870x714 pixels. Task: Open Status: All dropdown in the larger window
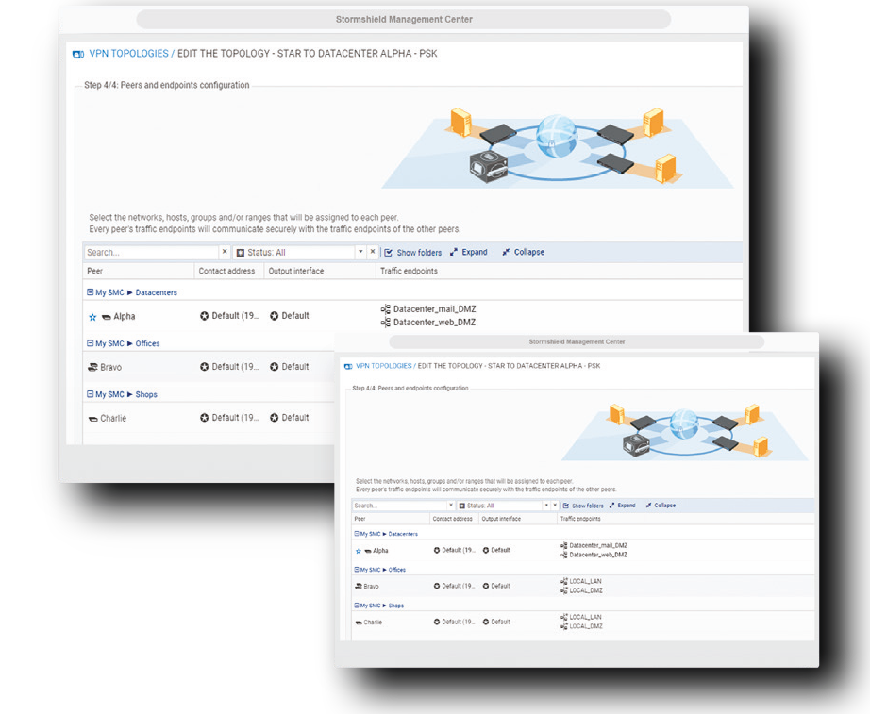(x=360, y=253)
